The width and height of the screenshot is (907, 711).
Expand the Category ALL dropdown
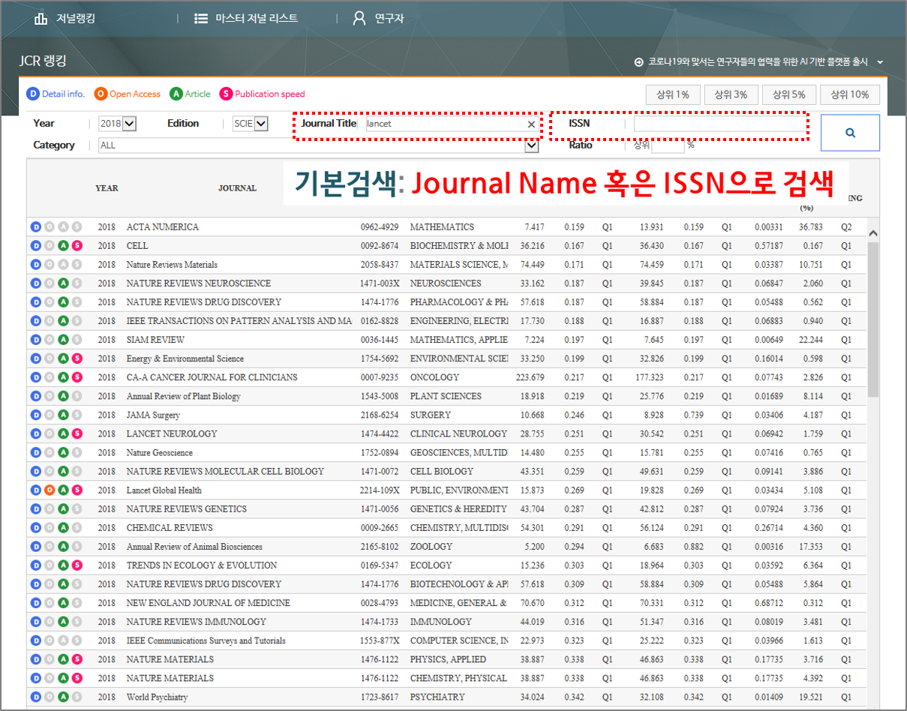(x=531, y=145)
